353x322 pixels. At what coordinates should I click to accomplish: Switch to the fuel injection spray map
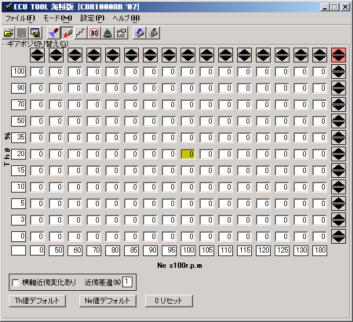point(54,33)
